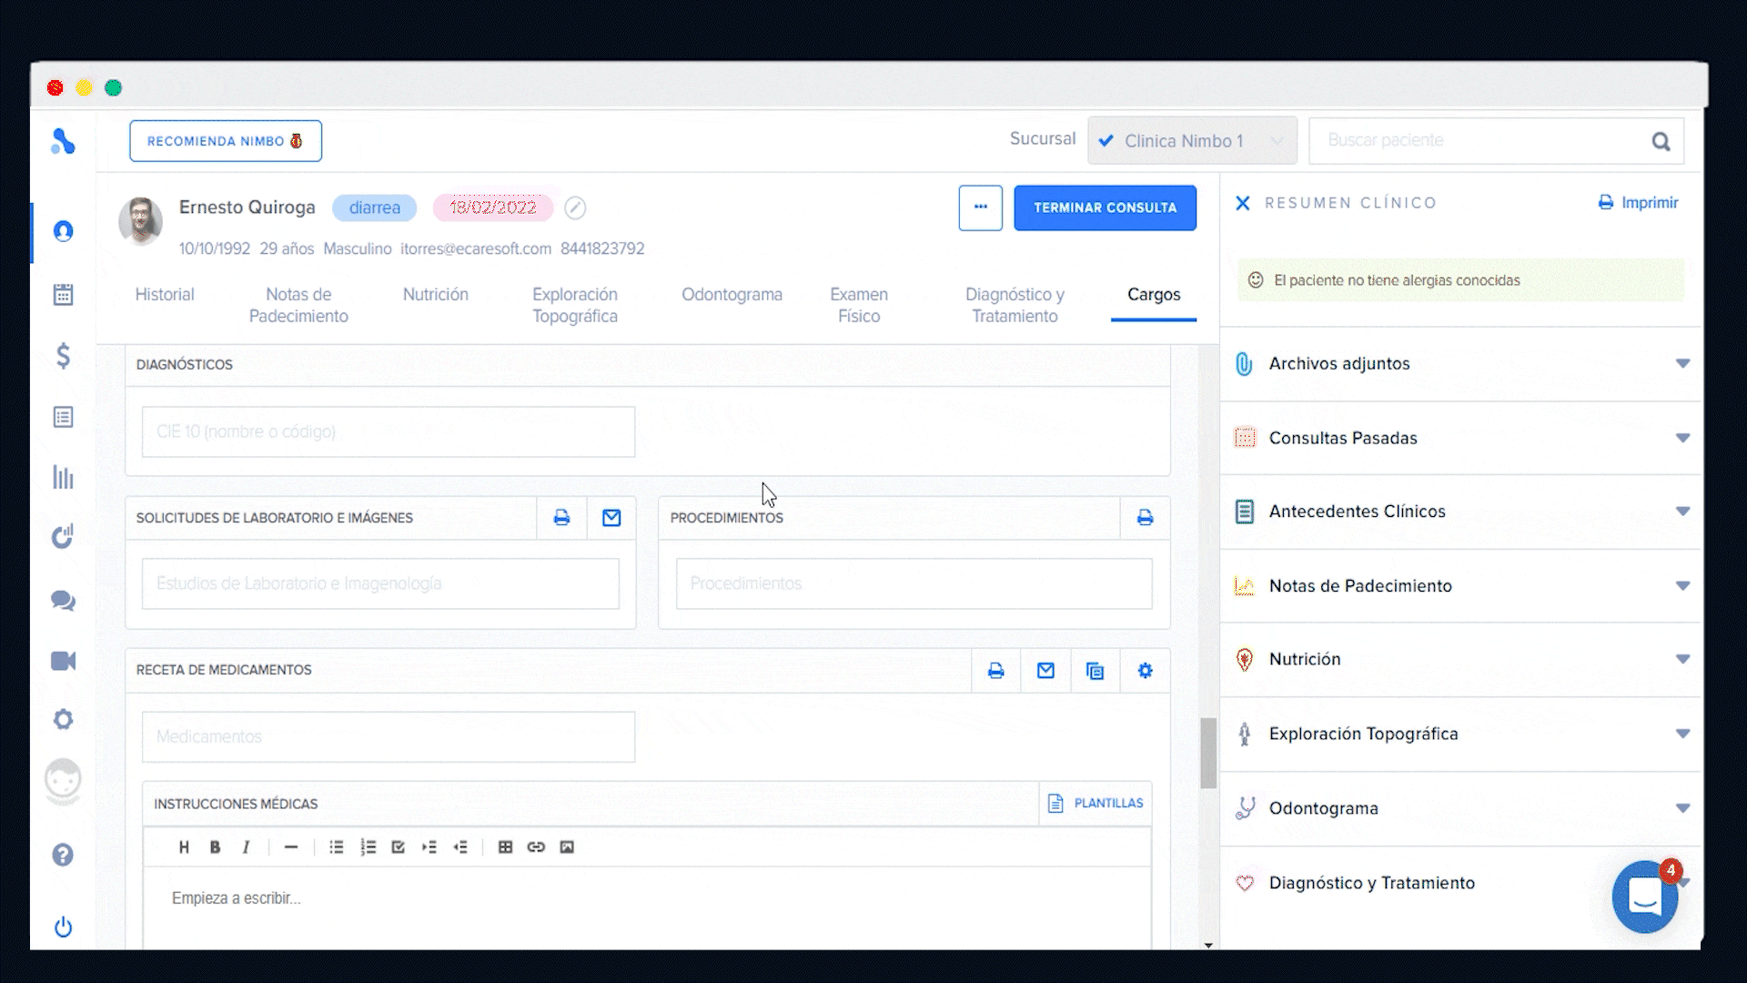This screenshot has width=1747, height=983.
Task: Click the Terminar Consulta button
Action: [x=1105, y=208]
